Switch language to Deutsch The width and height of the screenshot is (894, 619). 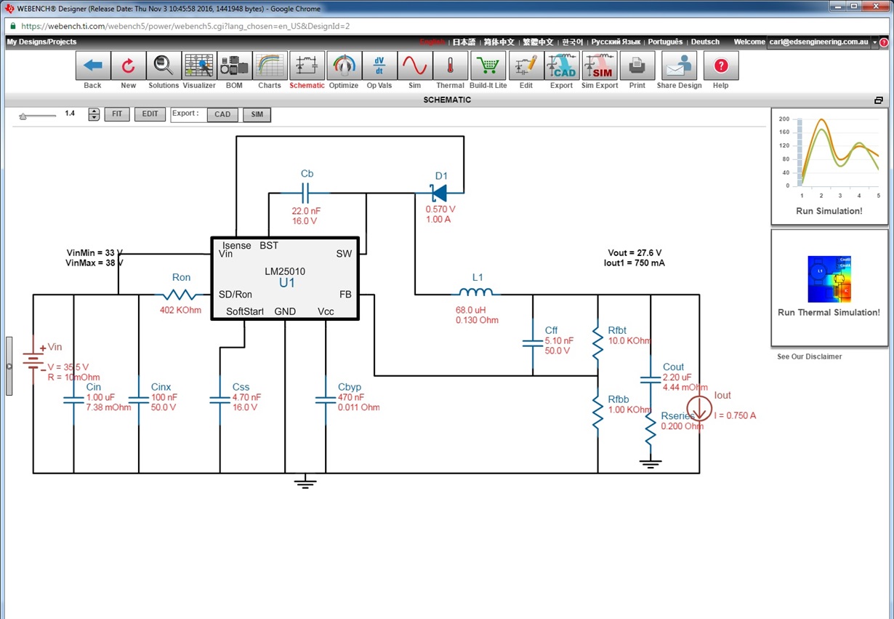(705, 42)
